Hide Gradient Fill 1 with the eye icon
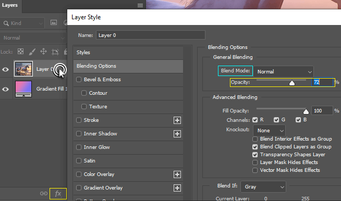Viewport: 341px width, 201px height. pyautogui.click(x=5, y=89)
